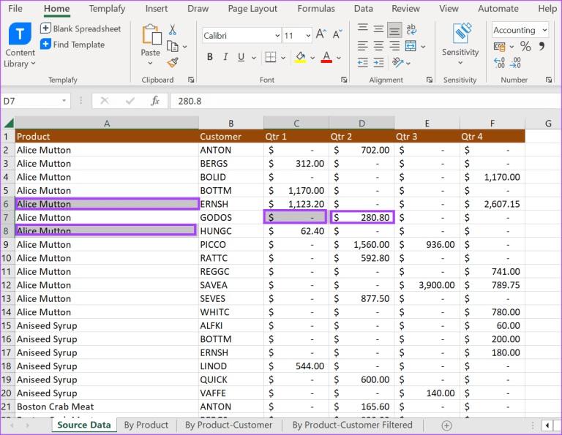This screenshot has height=435, width=562.
Task: Decrease font size with smaller A
Action: 337,34
